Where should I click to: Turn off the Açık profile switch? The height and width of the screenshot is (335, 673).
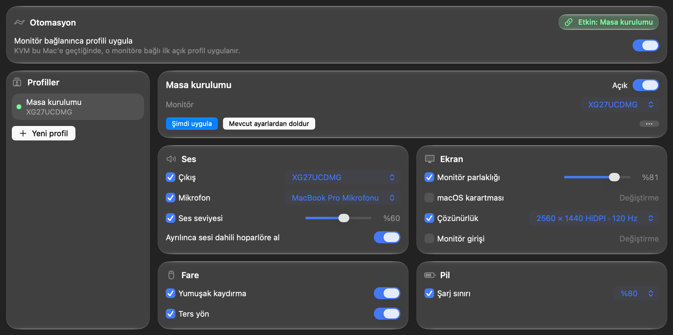[646, 85]
